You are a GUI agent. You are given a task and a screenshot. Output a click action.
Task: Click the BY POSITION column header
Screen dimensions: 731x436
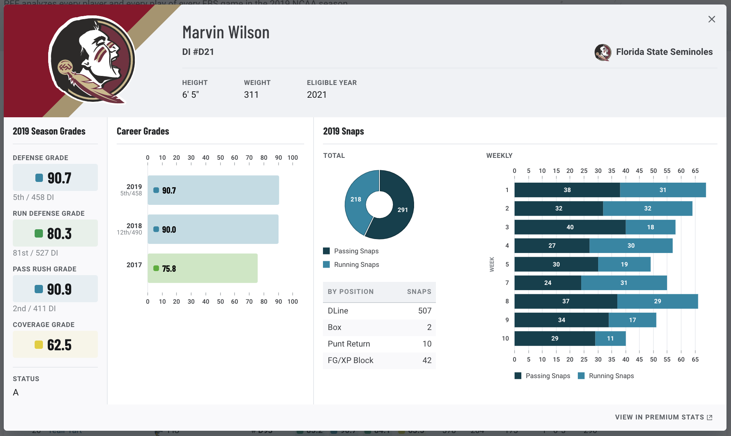[350, 292]
